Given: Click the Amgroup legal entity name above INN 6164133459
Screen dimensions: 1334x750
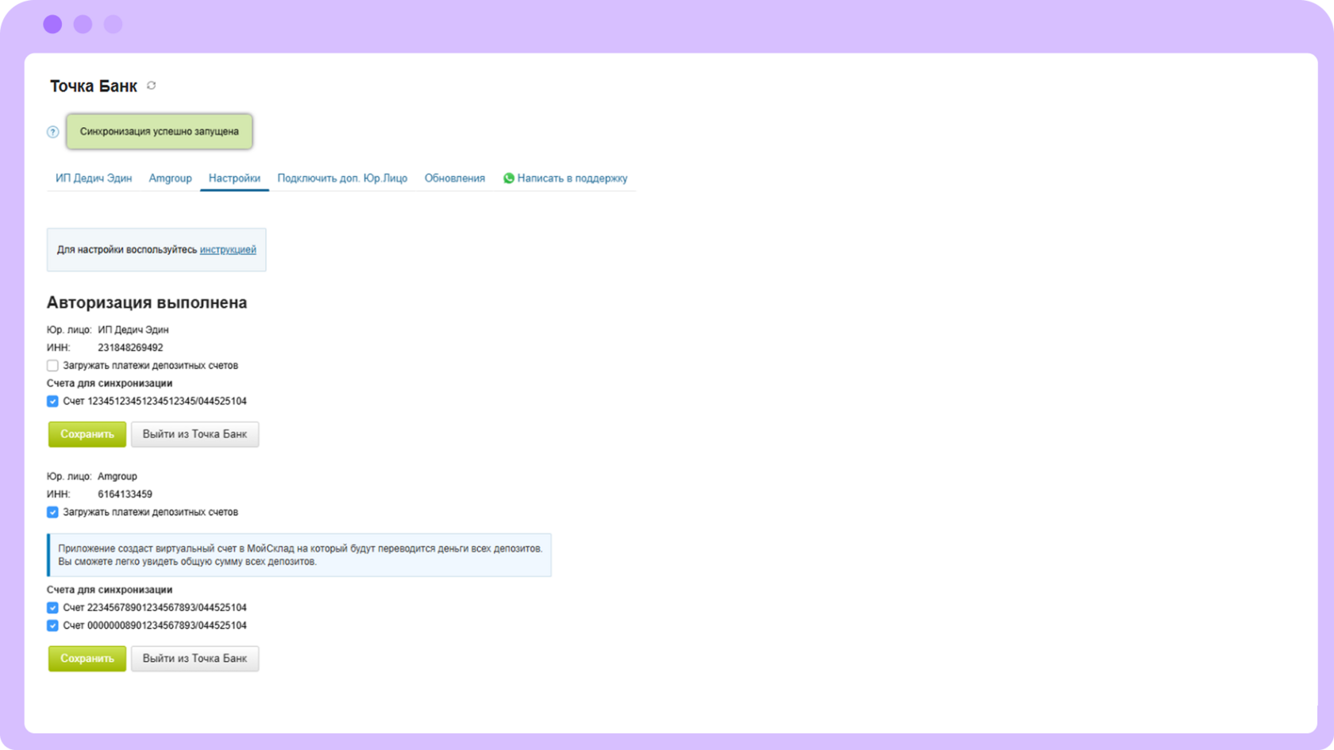Looking at the screenshot, I should click(118, 477).
